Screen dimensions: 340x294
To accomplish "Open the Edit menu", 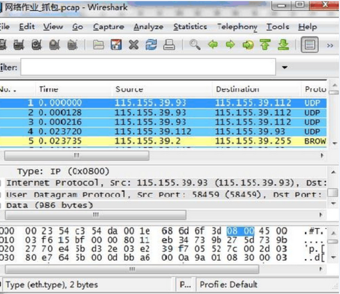I will (x=27, y=27).
